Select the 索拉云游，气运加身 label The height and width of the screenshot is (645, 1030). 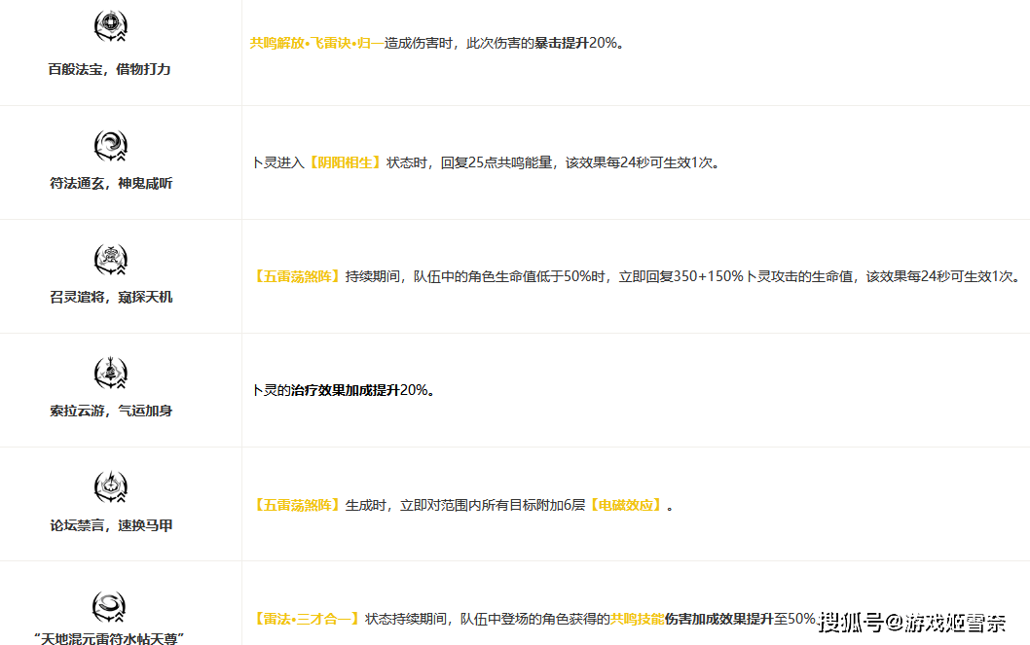tap(110, 412)
